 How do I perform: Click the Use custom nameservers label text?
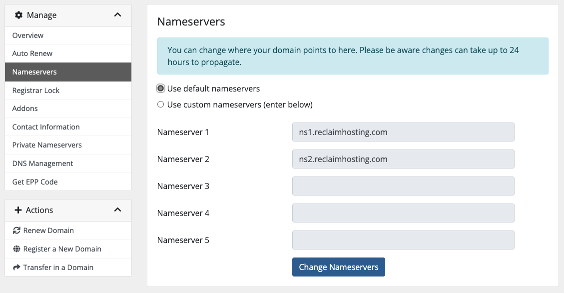[240, 104]
